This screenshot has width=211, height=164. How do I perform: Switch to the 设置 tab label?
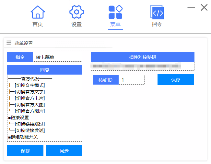[x=76, y=25]
